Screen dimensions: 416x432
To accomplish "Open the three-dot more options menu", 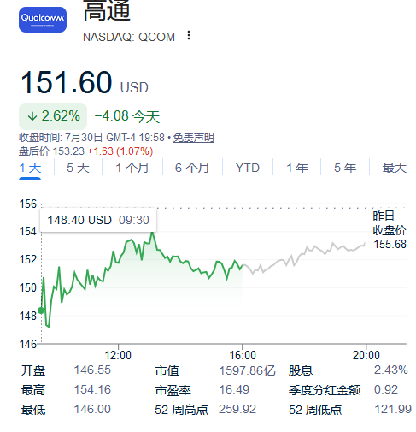I will coord(189,35).
